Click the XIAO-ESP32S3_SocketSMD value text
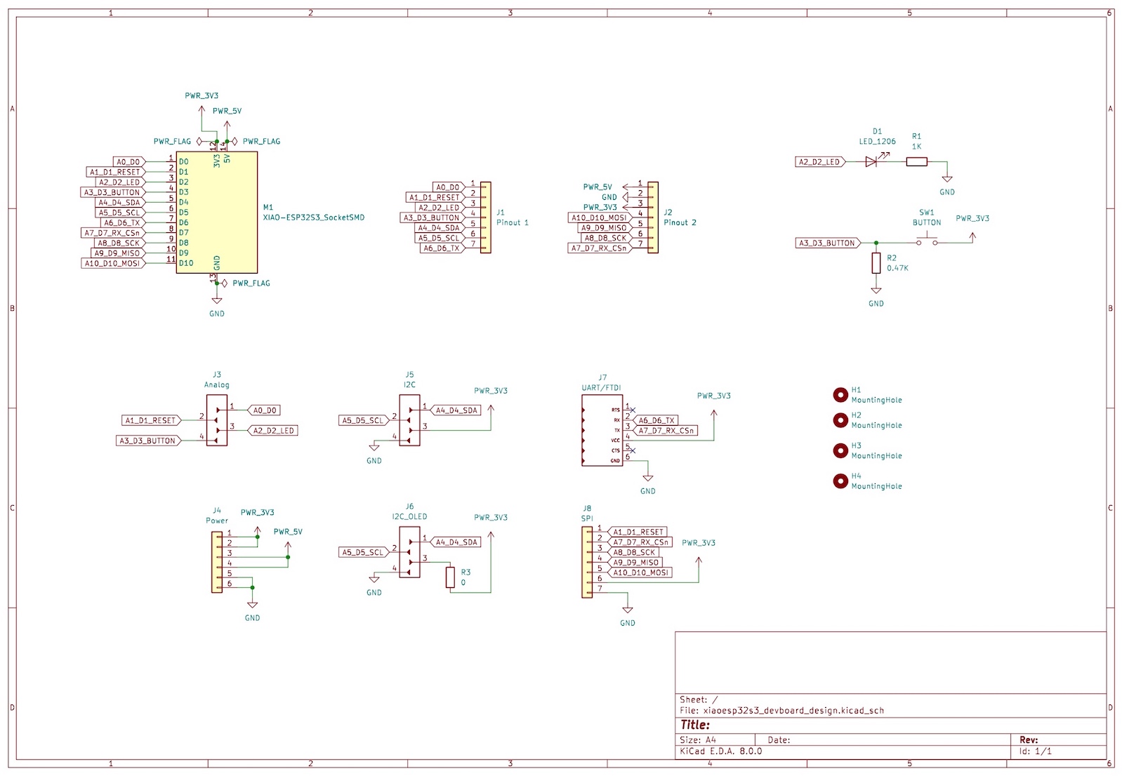Image resolution: width=1122 pixels, height=778 pixels. (314, 217)
